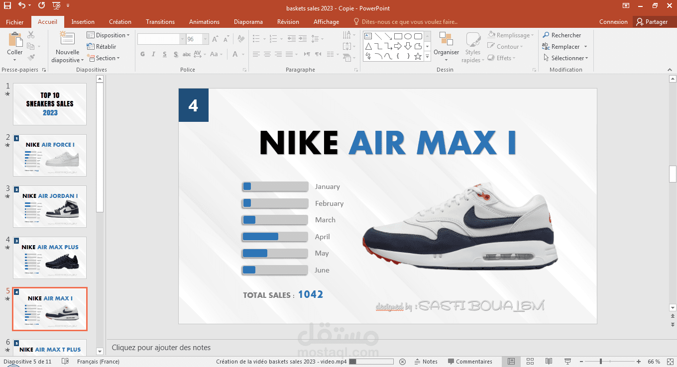This screenshot has height=367, width=677.
Task: Click the decrease font size icon
Action: tap(226, 39)
